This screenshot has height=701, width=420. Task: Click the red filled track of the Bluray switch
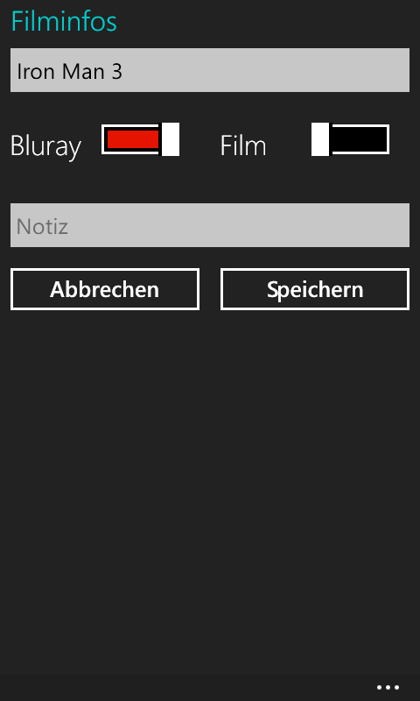(133, 139)
